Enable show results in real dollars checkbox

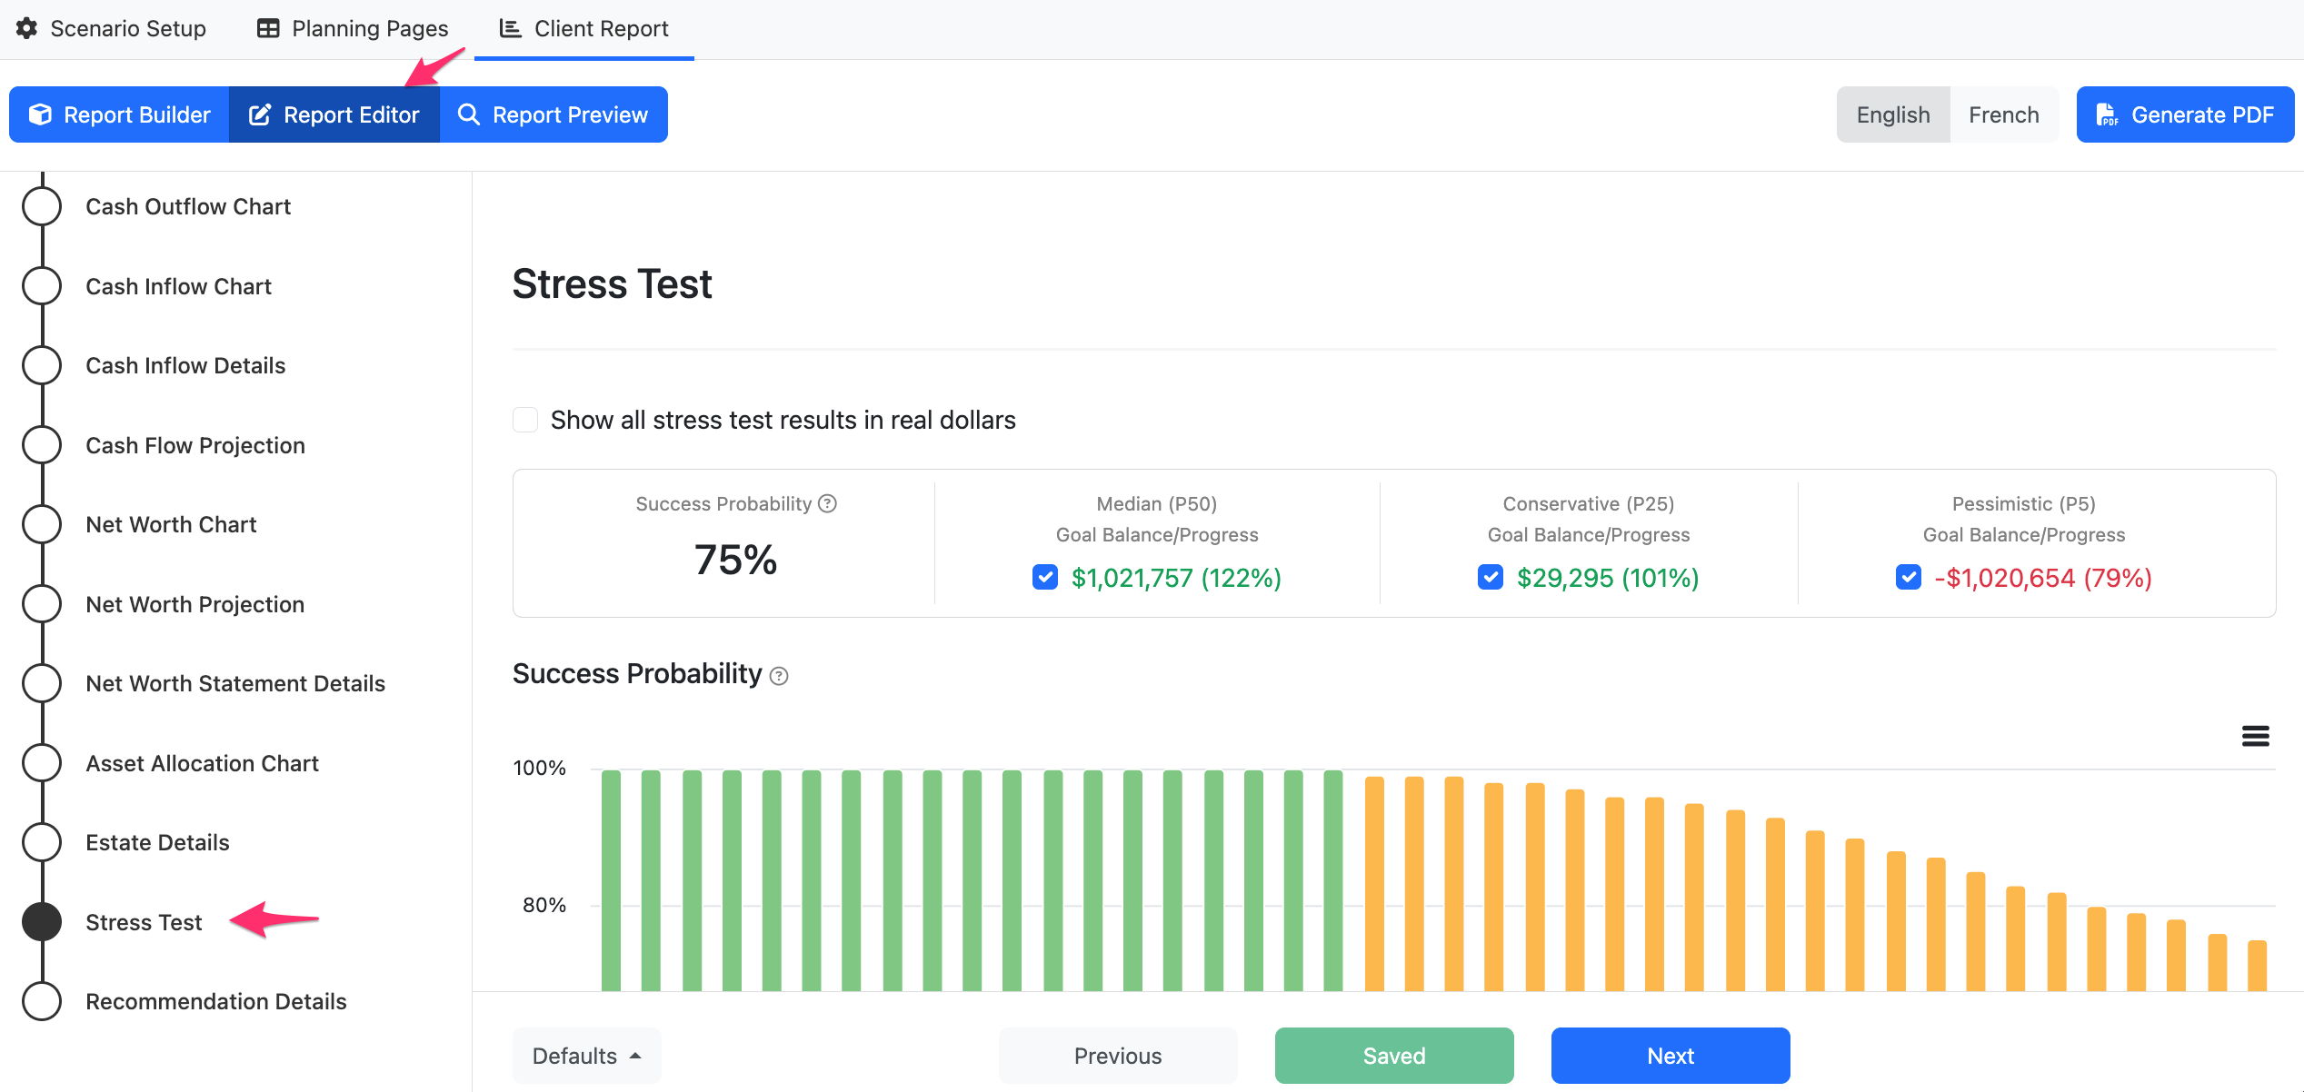525,420
